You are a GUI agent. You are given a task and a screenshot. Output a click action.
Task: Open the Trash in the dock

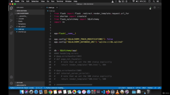148,92
